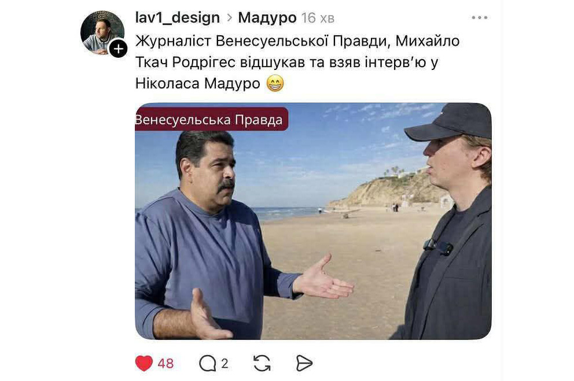Unlike the post via red heart icon
Image resolution: width=574 pixels, height=381 pixels.
pyautogui.click(x=144, y=363)
